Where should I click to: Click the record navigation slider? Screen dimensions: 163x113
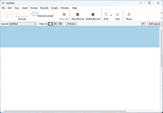click(22, 16)
